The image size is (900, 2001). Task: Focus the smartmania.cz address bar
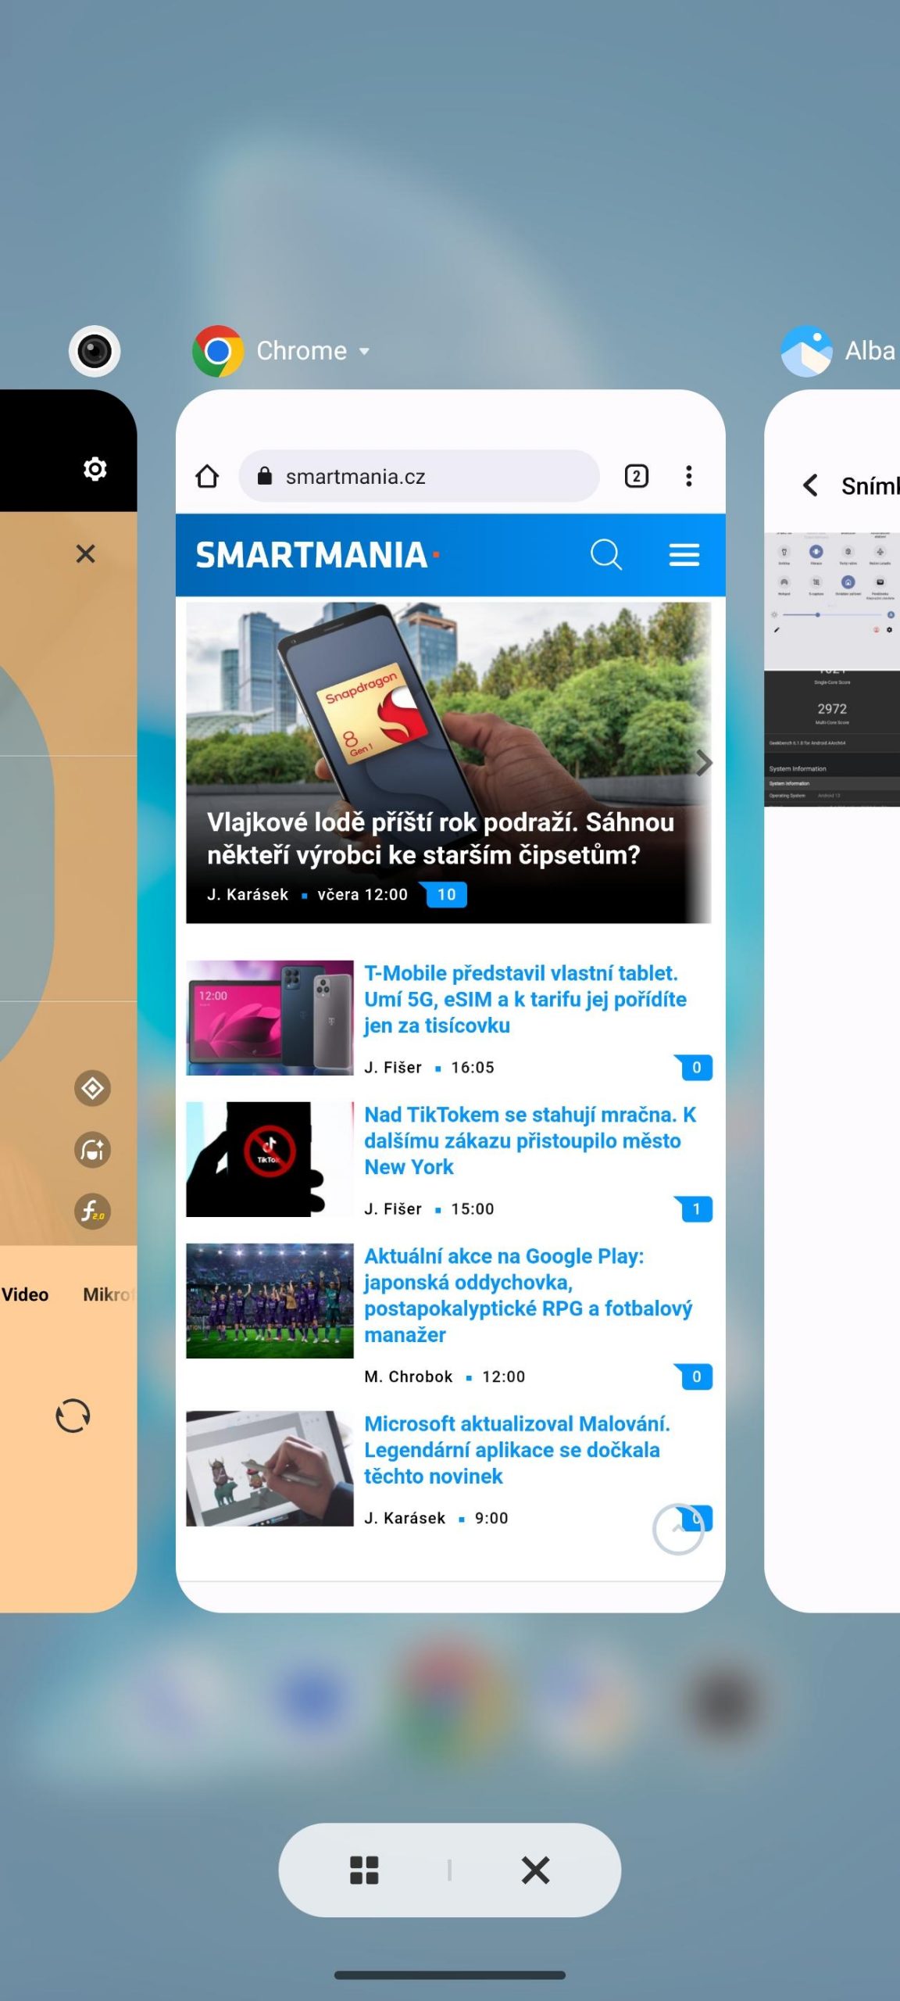(x=419, y=476)
